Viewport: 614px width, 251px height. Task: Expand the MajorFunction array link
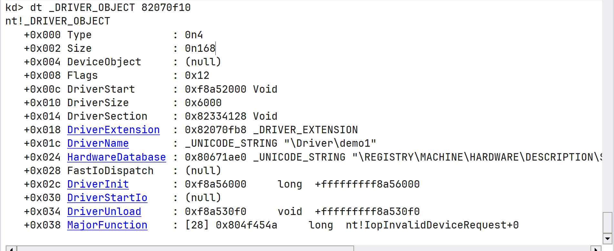point(107,225)
